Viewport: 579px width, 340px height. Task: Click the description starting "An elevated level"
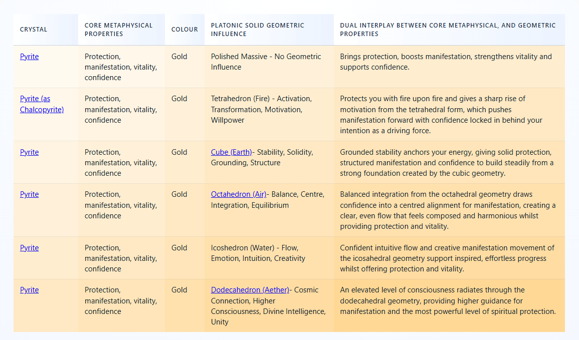coord(448,300)
